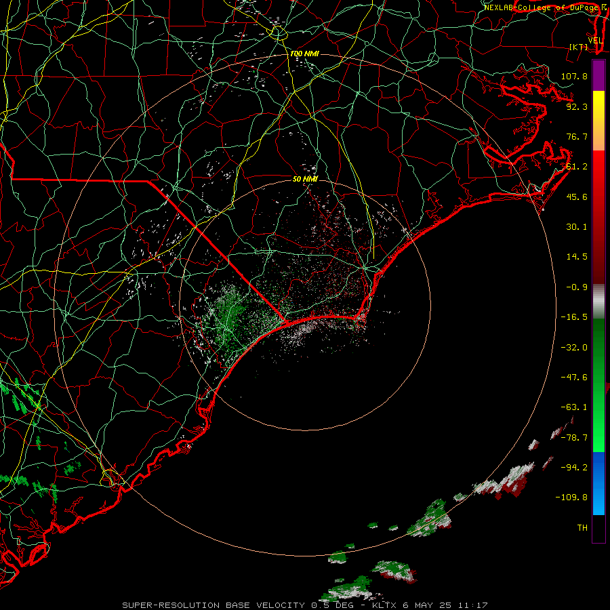
Task: Click the -63.1 velocity scale value
Action: coord(574,407)
